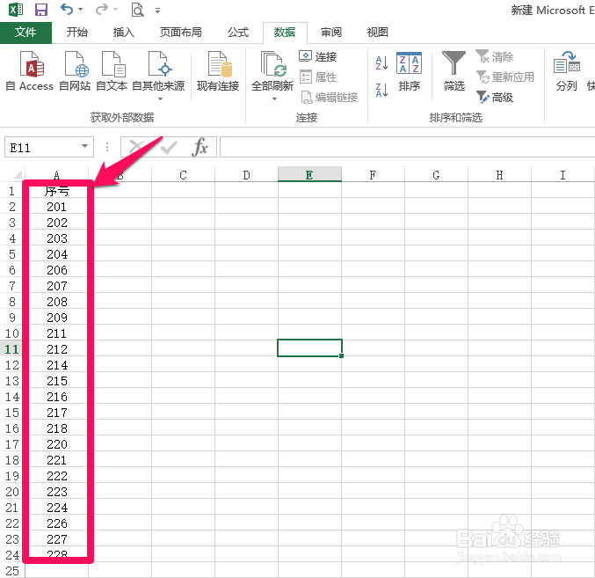
Task: Select cell containing 206
Action: click(56, 270)
